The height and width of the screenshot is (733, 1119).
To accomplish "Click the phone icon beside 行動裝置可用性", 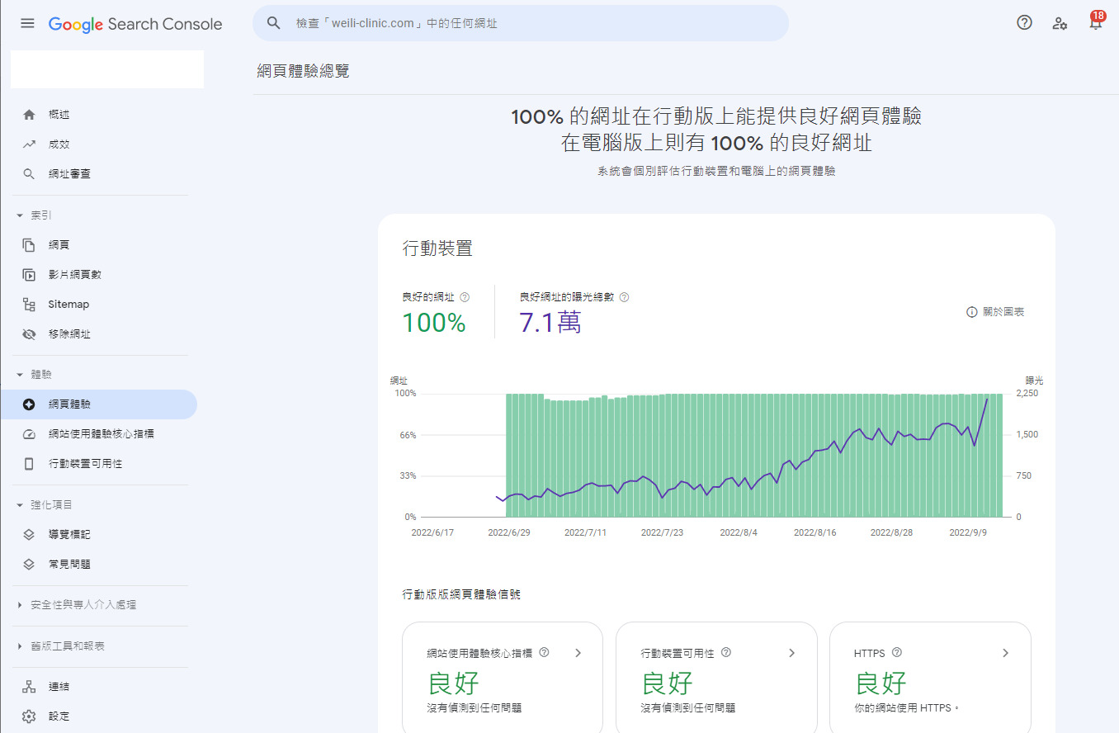I will [30, 464].
